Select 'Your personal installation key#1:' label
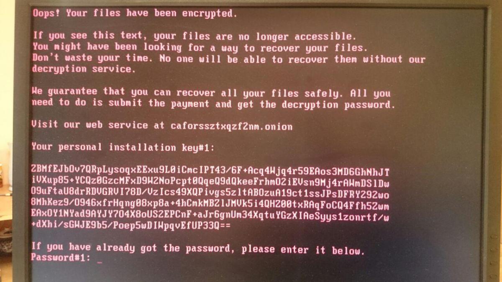This screenshot has height=282, width=502. click(x=123, y=147)
